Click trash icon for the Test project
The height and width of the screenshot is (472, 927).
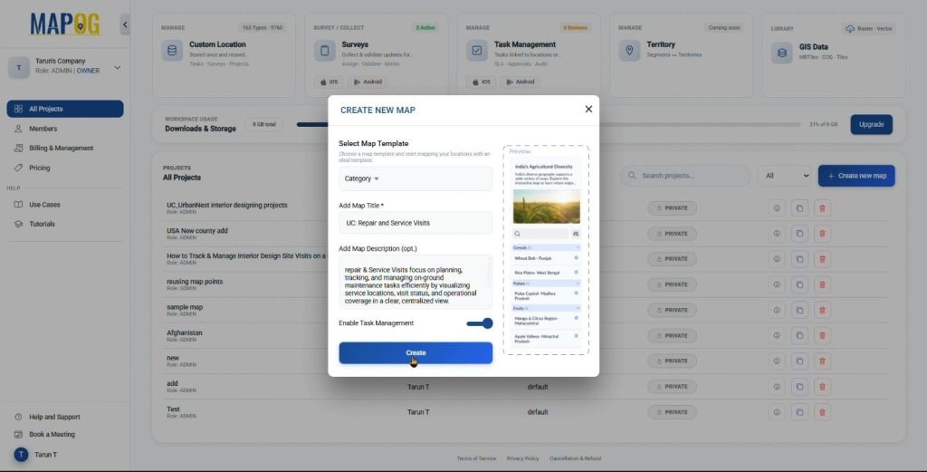[822, 411]
